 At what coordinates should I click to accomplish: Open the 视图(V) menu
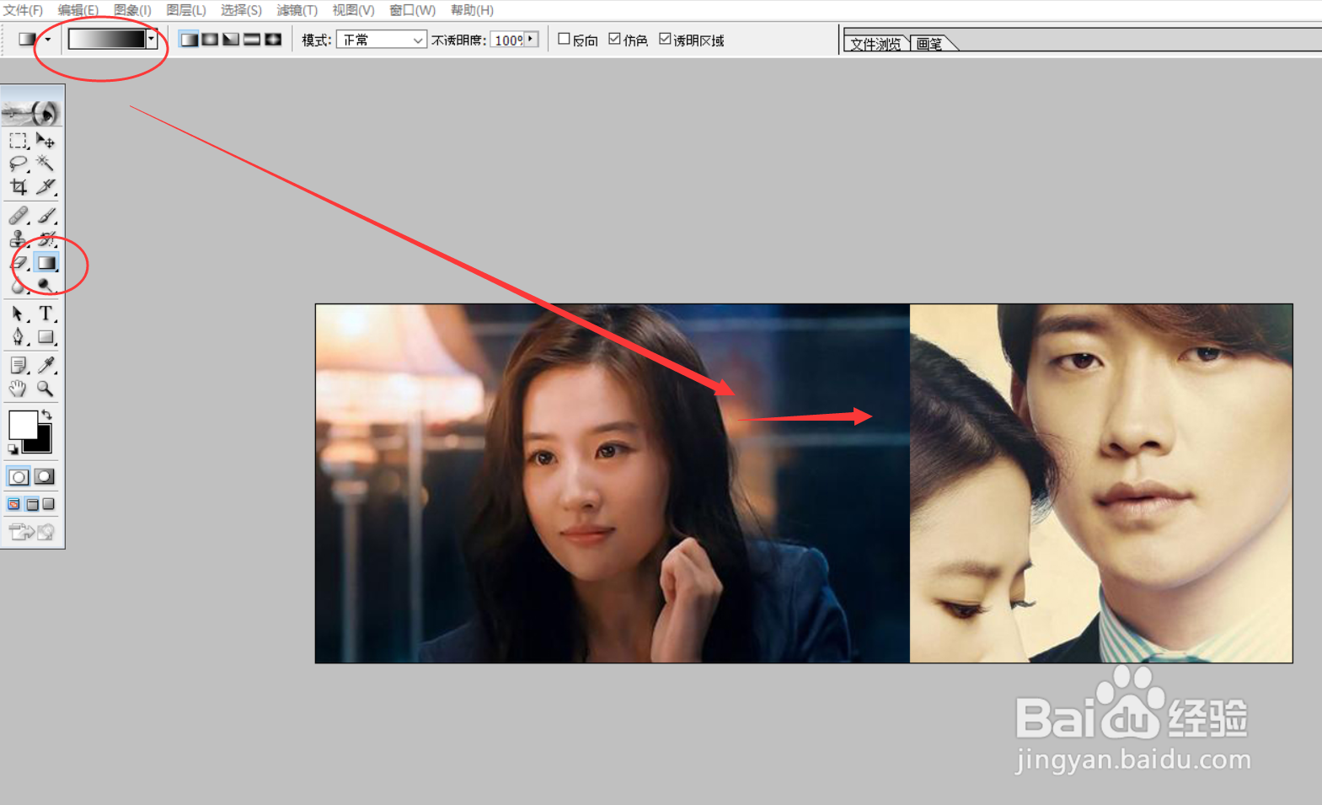coord(353,10)
